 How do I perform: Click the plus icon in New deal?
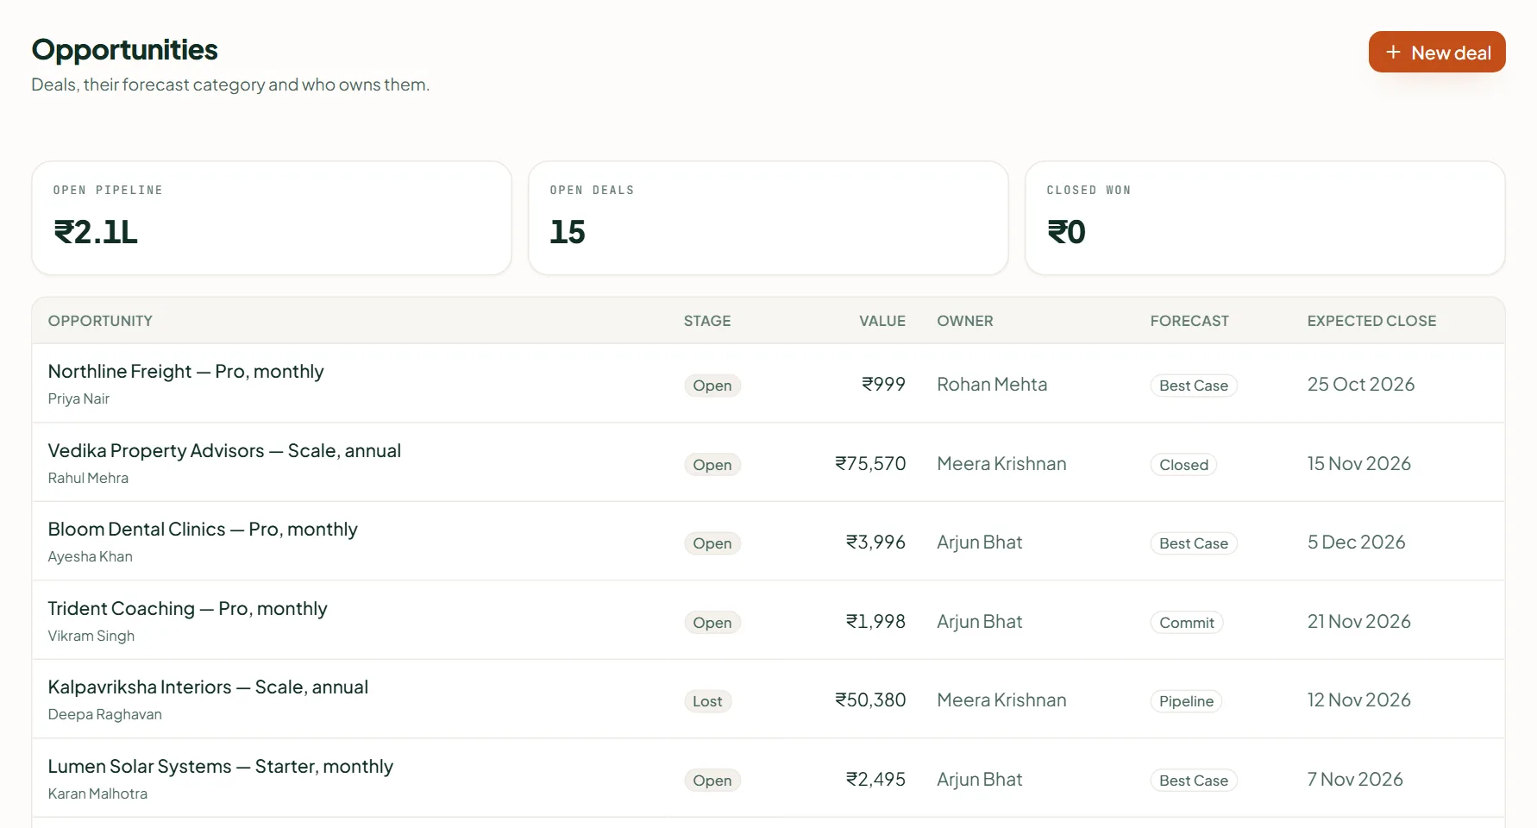(1393, 53)
